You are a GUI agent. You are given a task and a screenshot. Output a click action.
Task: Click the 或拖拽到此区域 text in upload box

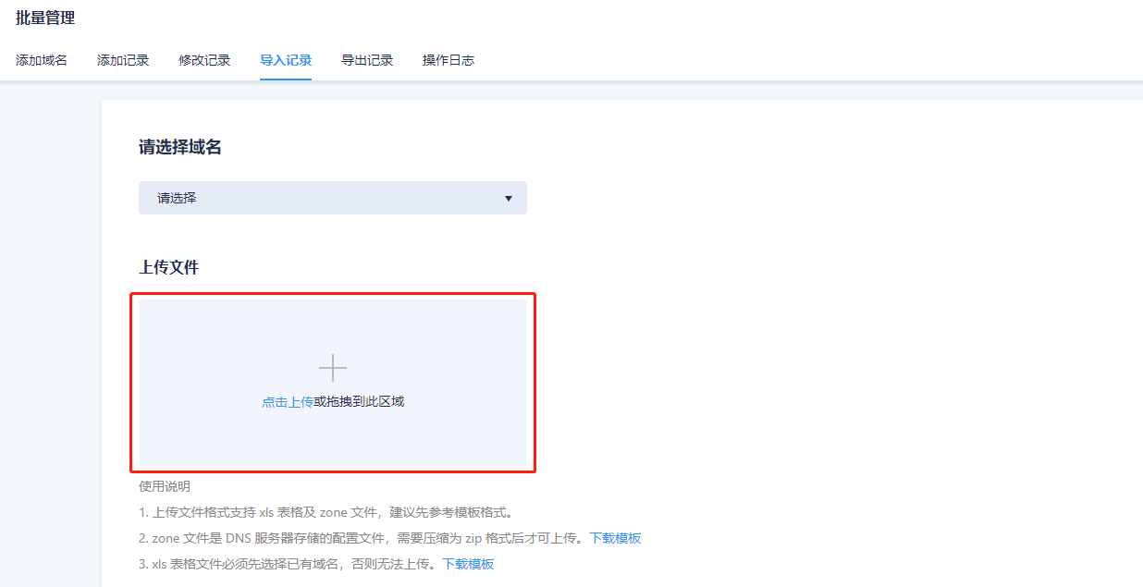tap(359, 402)
